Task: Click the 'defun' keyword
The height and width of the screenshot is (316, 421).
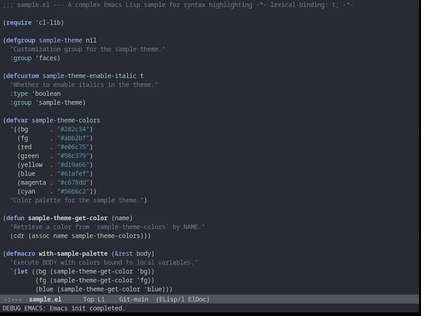Action: coord(15,218)
